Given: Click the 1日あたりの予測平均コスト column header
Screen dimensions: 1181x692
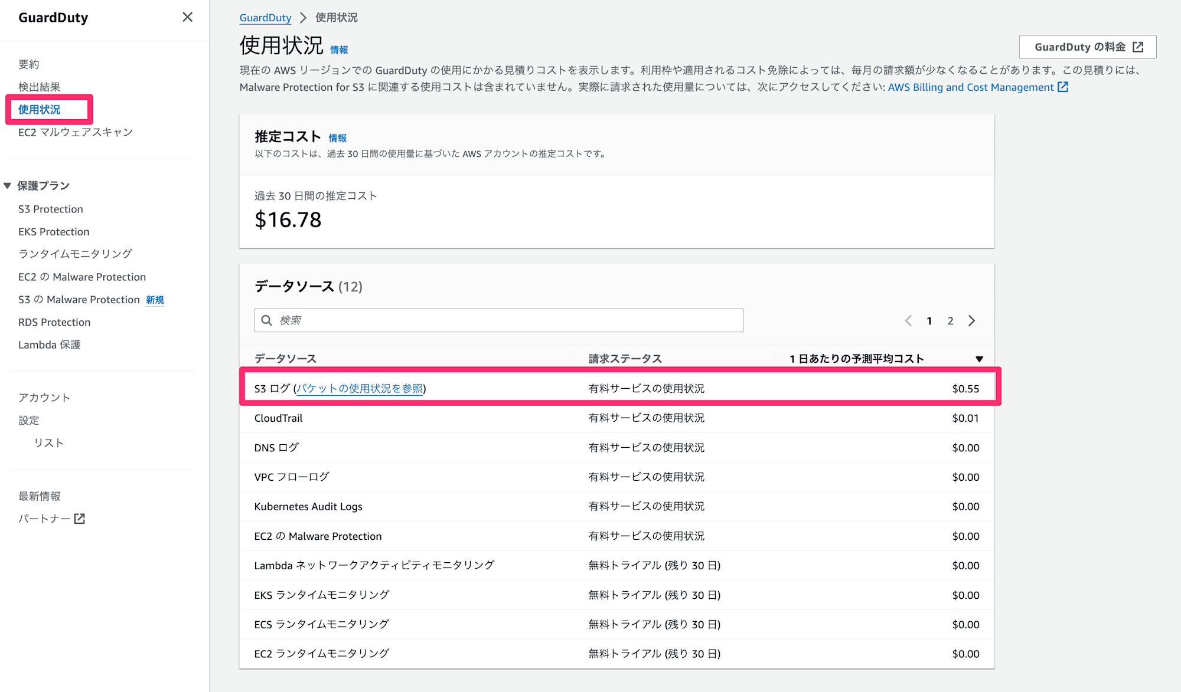Looking at the screenshot, I should click(x=857, y=359).
